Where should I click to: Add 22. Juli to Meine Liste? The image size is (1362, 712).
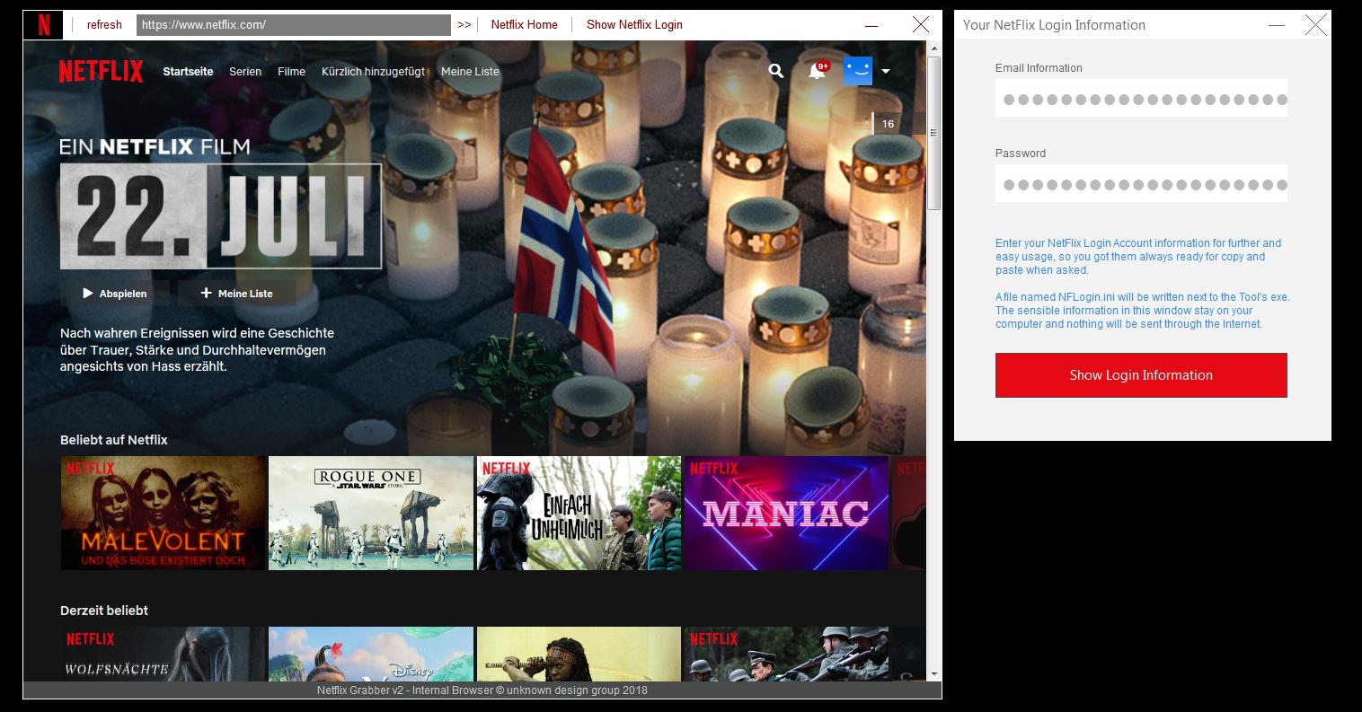(236, 294)
